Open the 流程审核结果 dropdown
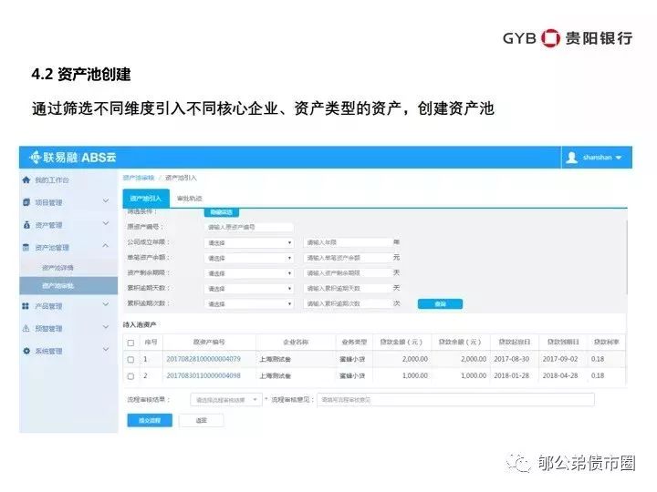This screenshot has height=492, width=657. (x=225, y=399)
